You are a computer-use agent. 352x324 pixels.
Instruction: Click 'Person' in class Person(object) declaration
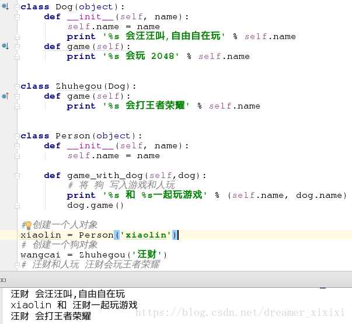73,136
